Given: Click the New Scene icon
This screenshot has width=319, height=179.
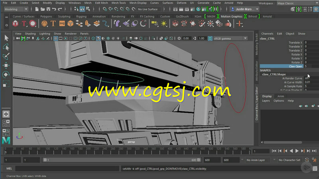Looking at the screenshot, I should [x=37, y=9].
